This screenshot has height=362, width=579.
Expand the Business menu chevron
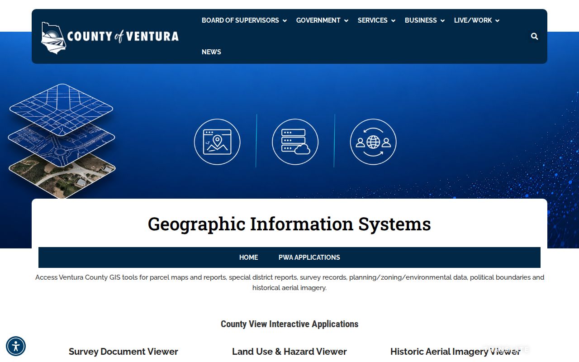click(x=442, y=20)
